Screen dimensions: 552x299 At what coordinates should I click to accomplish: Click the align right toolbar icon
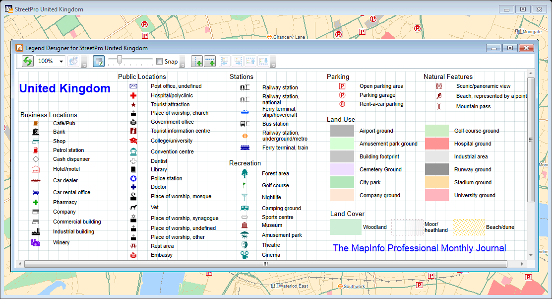coord(238,62)
